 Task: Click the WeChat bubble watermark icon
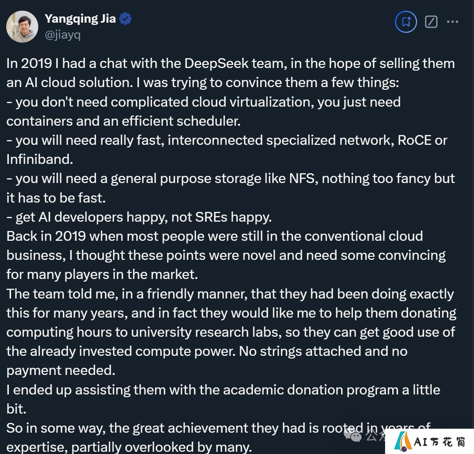(x=353, y=435)
